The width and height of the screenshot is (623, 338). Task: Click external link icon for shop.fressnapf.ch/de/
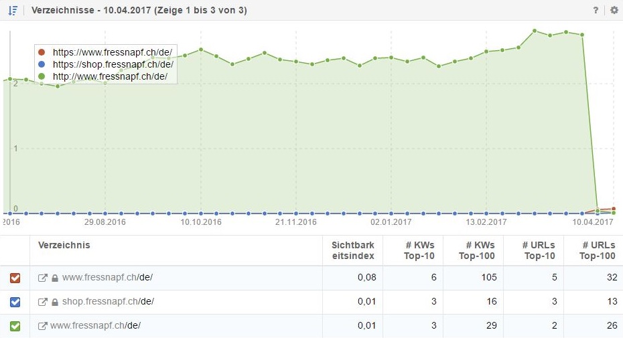[44, 302]
